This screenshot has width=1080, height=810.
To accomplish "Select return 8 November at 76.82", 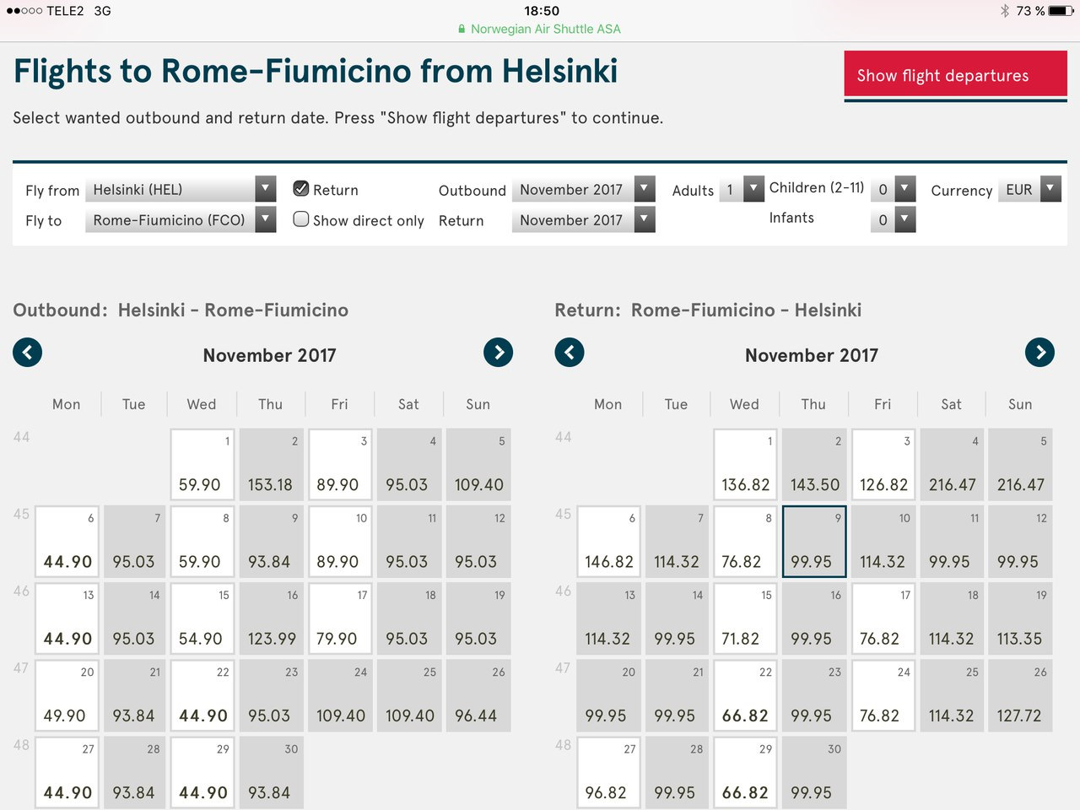I will tap(745, 541).
